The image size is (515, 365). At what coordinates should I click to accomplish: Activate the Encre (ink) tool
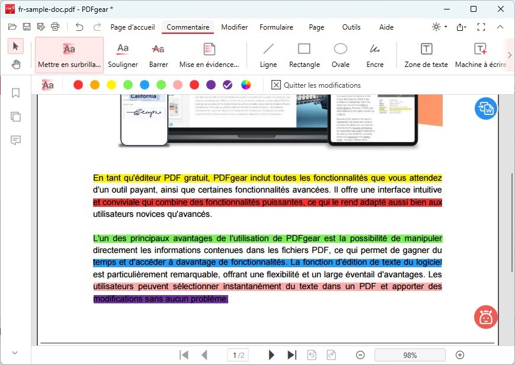[x=375, y=55]
